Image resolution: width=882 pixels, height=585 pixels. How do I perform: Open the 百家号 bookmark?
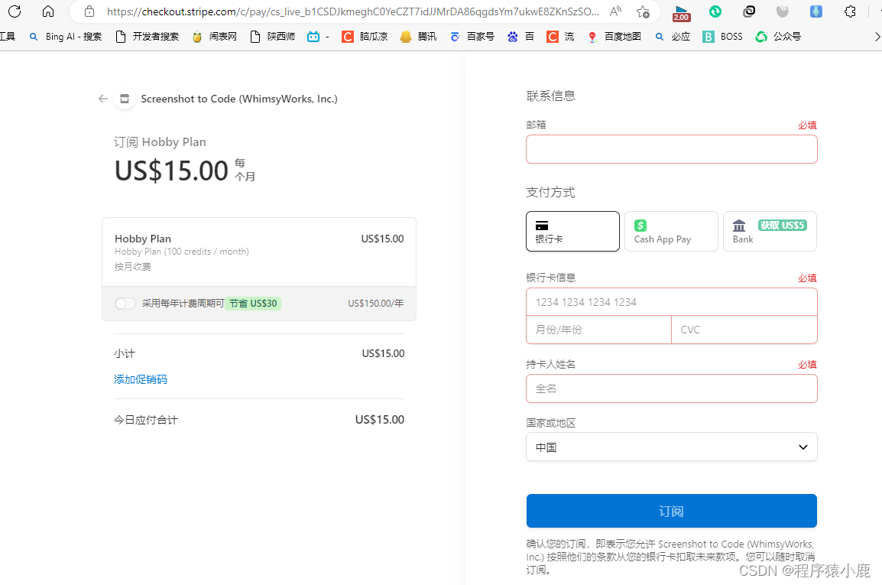pos(472,37)
